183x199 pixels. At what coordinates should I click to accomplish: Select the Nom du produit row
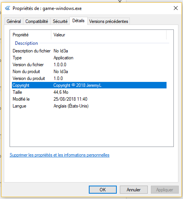point(89,72)
